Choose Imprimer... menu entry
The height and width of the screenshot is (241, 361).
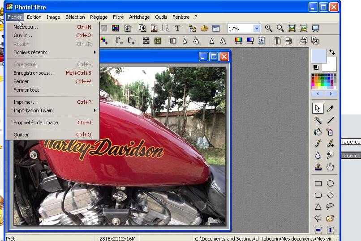click(53, 102)
